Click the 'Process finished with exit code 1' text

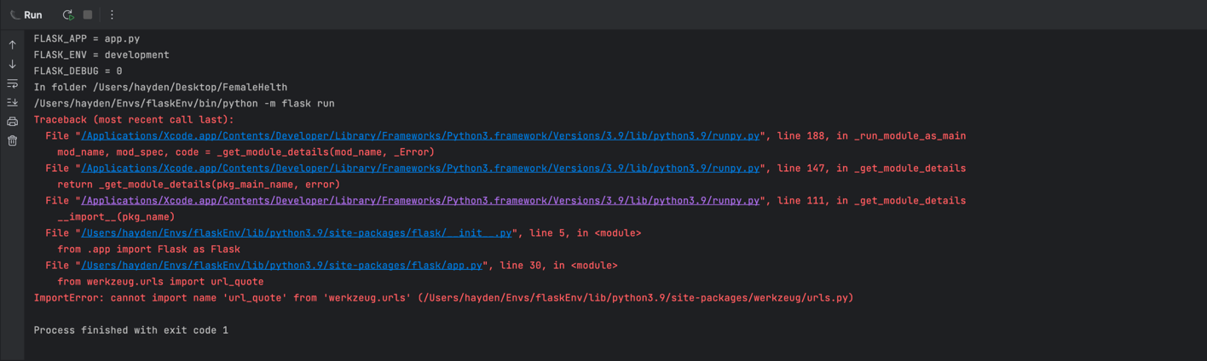click(x=130, y=330)
